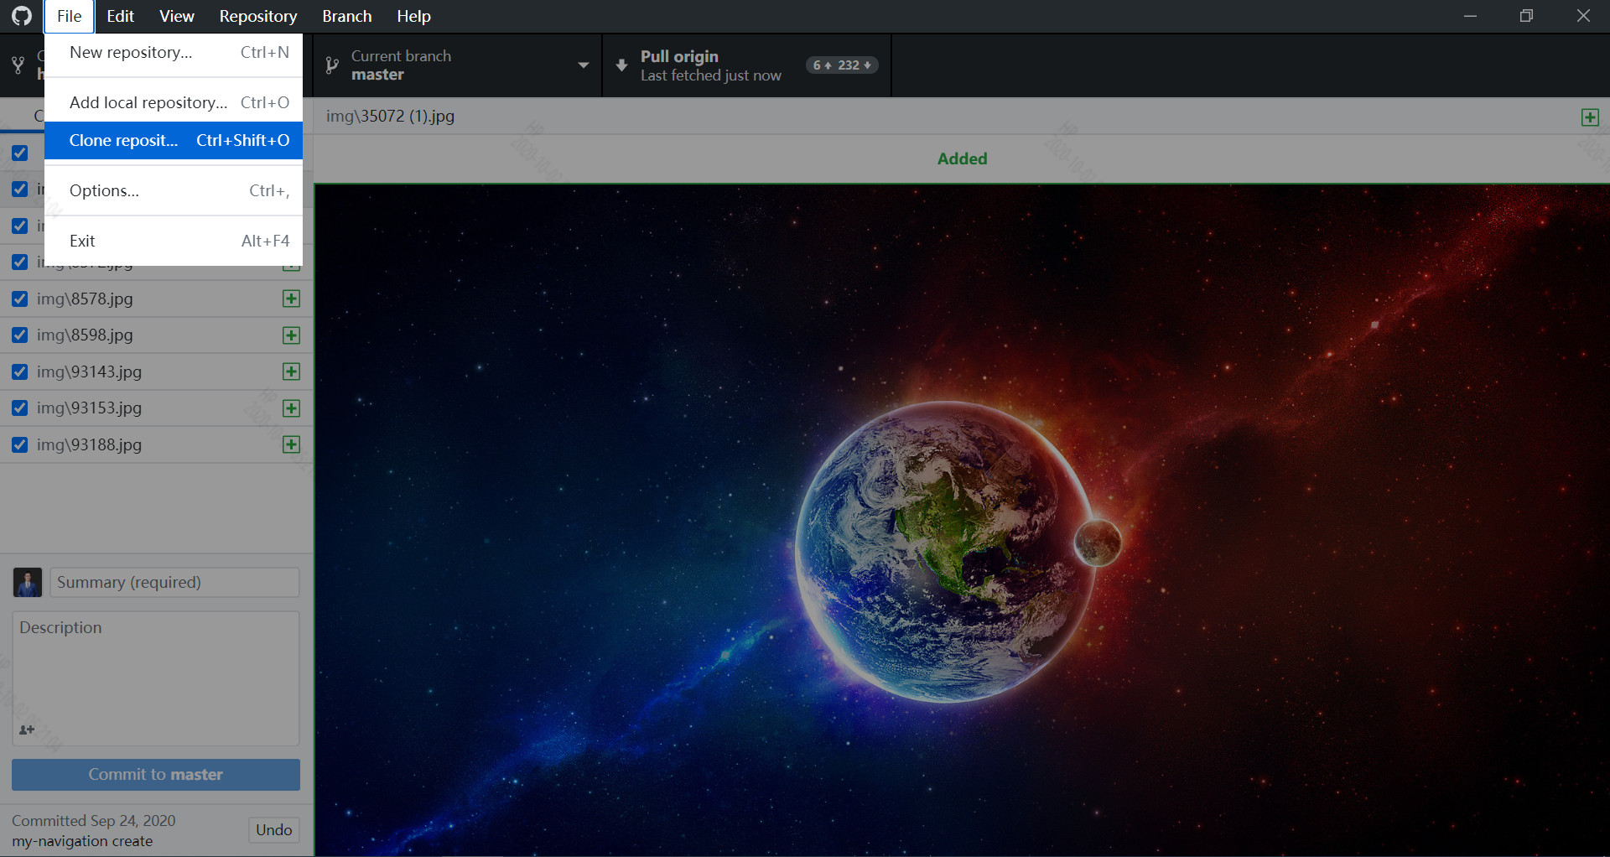Choose Exit from the File menu
Image resolution: width=1610 pixels, height=857 pixels.
click(x=174, y=242)
